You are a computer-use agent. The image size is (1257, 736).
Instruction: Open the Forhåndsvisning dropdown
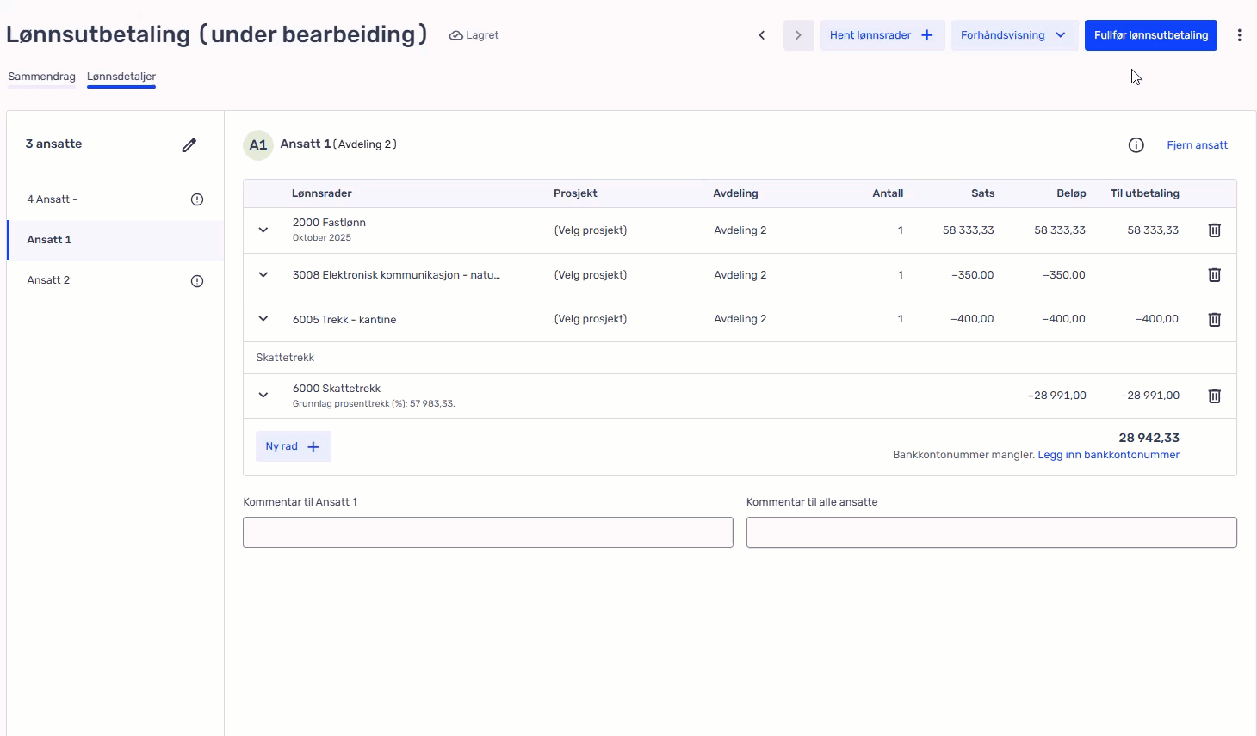pos(1013,35)
